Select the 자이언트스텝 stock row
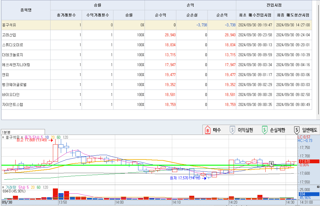This screenshot has width=320, height=206. pyautogui.click(x=157, y=105)
